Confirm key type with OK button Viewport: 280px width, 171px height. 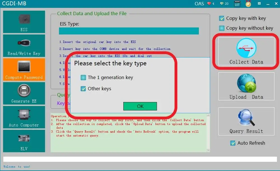[140, 106]
